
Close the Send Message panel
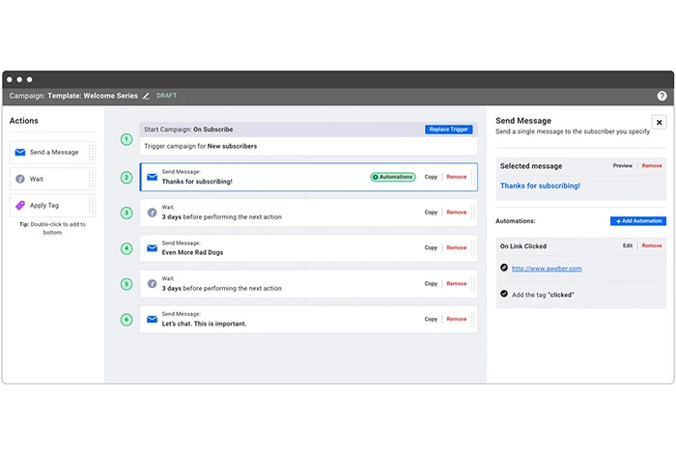(659, 123)
